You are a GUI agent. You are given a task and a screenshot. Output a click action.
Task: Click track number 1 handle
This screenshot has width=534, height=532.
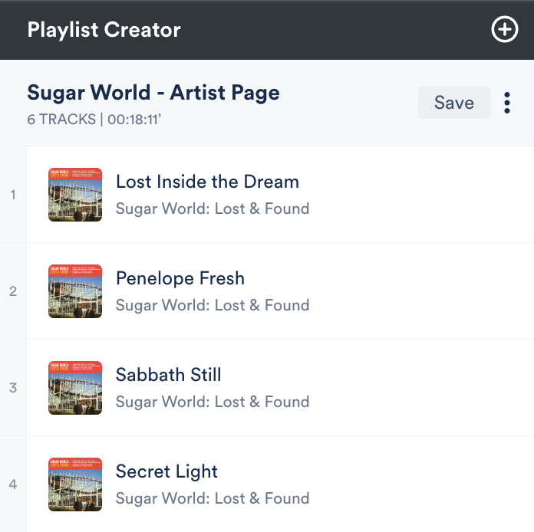[x=13, y=195]
